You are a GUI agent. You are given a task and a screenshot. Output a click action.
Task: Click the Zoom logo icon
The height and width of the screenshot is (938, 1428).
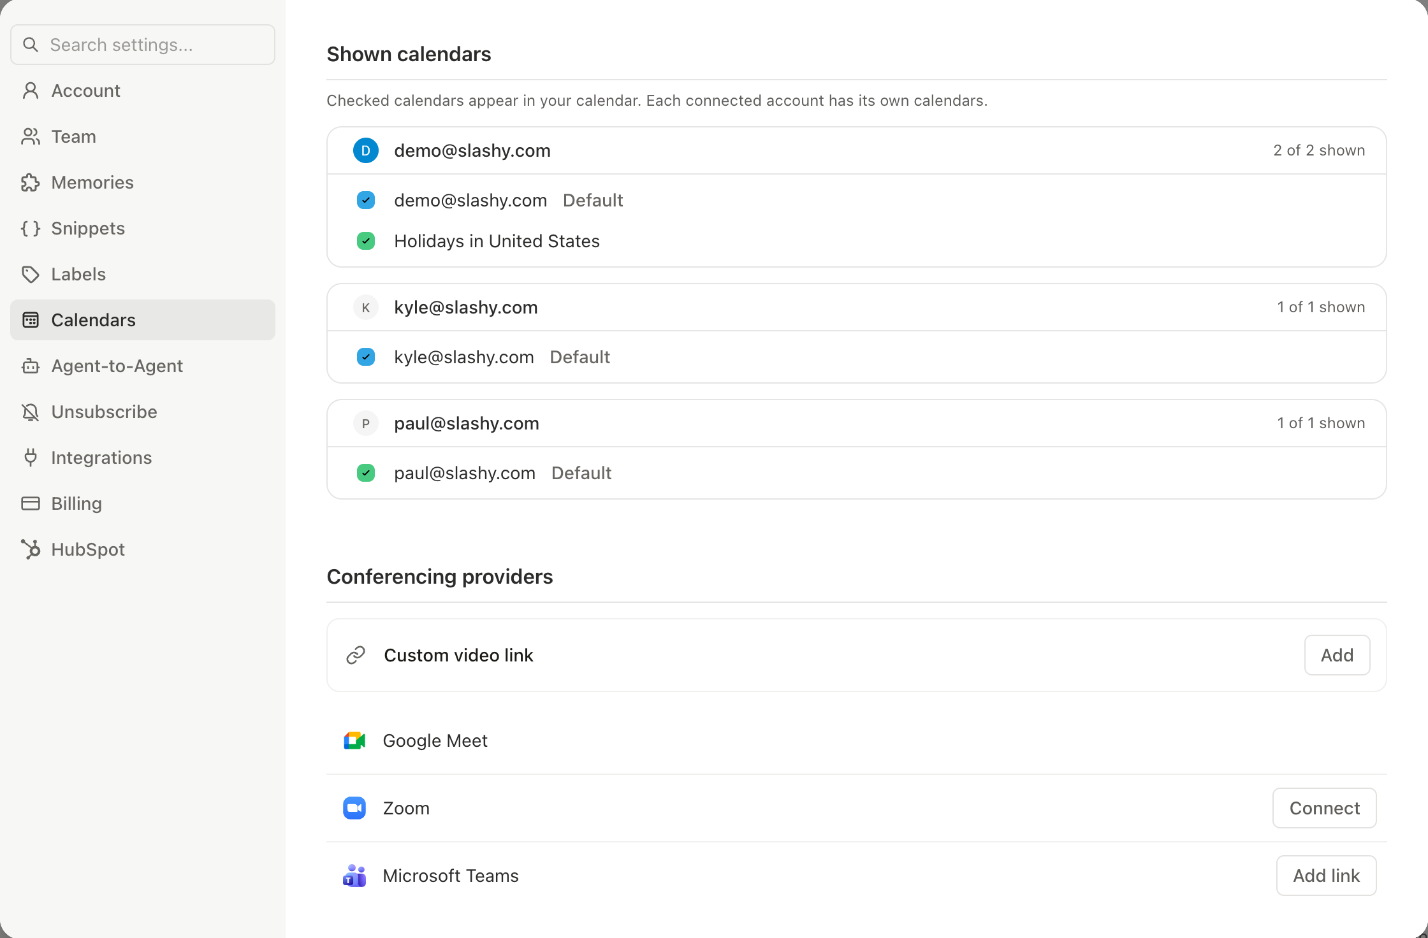354,808
